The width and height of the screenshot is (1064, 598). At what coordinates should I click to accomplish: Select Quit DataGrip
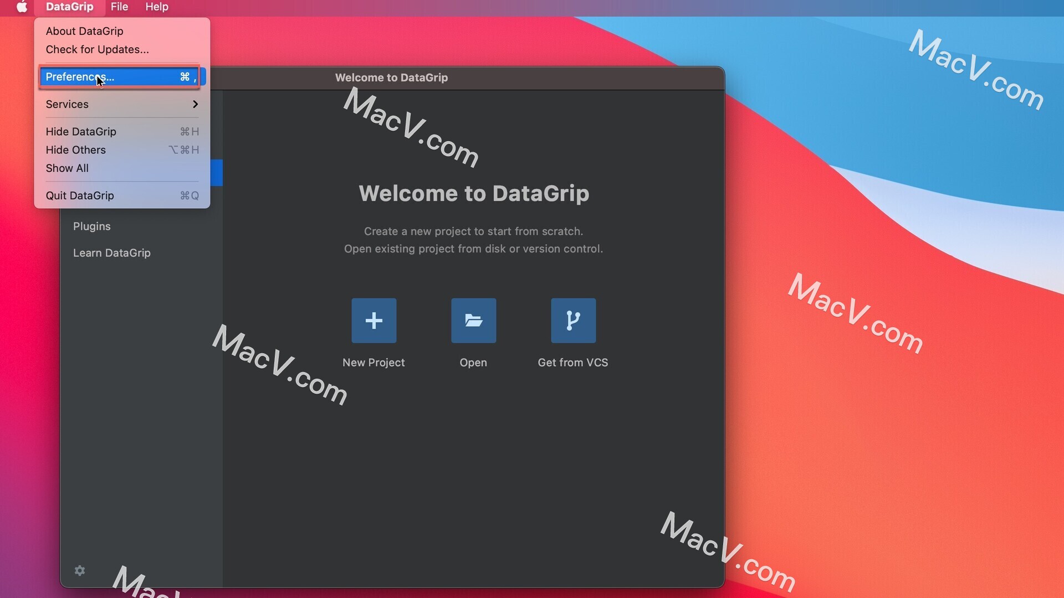(122, 195)
